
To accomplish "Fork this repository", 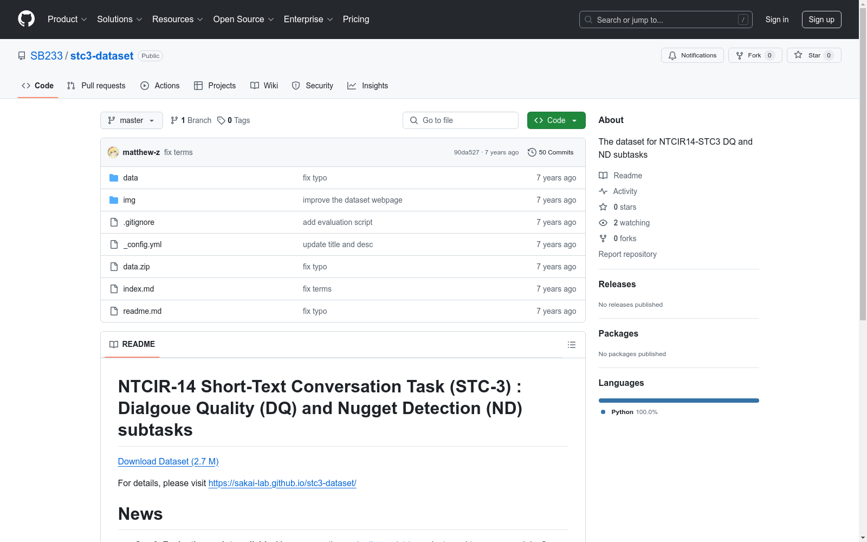I will coord(755,55).
